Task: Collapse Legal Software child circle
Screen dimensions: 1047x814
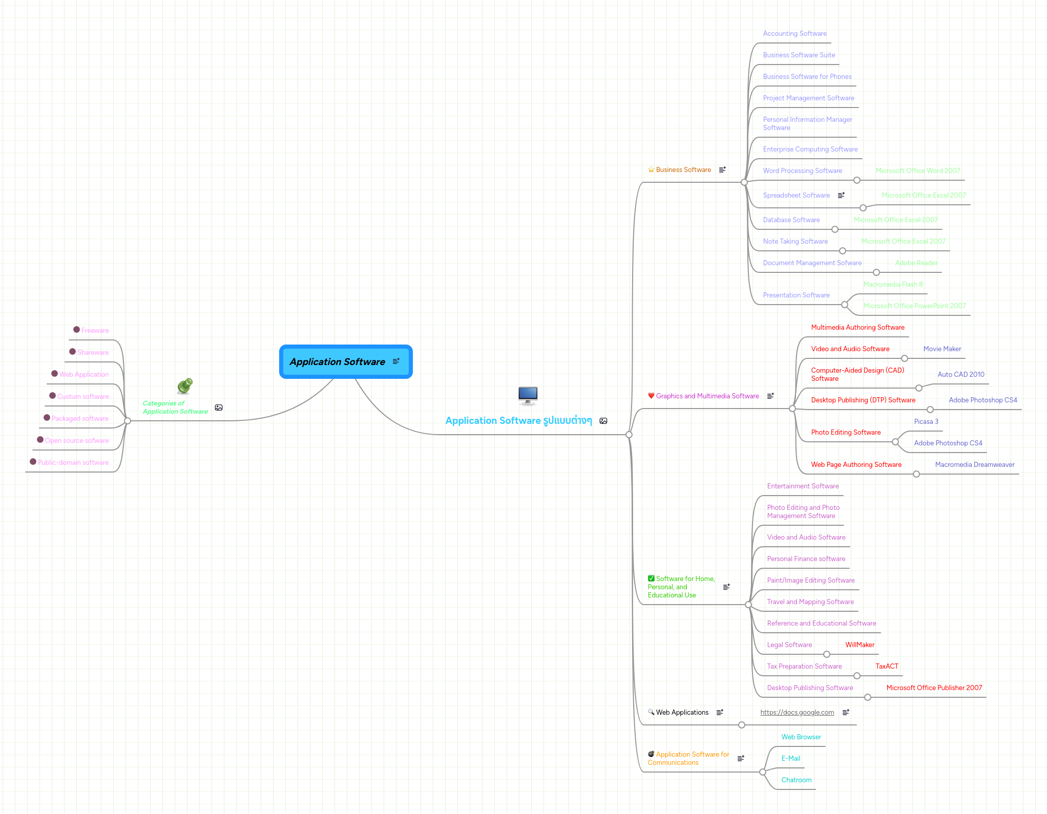Action: coord(827,654)
